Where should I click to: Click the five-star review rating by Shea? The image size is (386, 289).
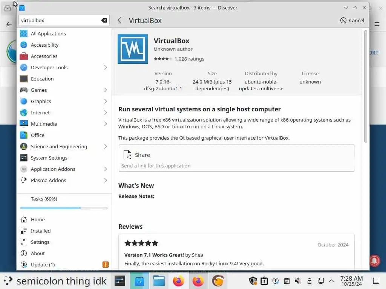[x=141, y=243]
